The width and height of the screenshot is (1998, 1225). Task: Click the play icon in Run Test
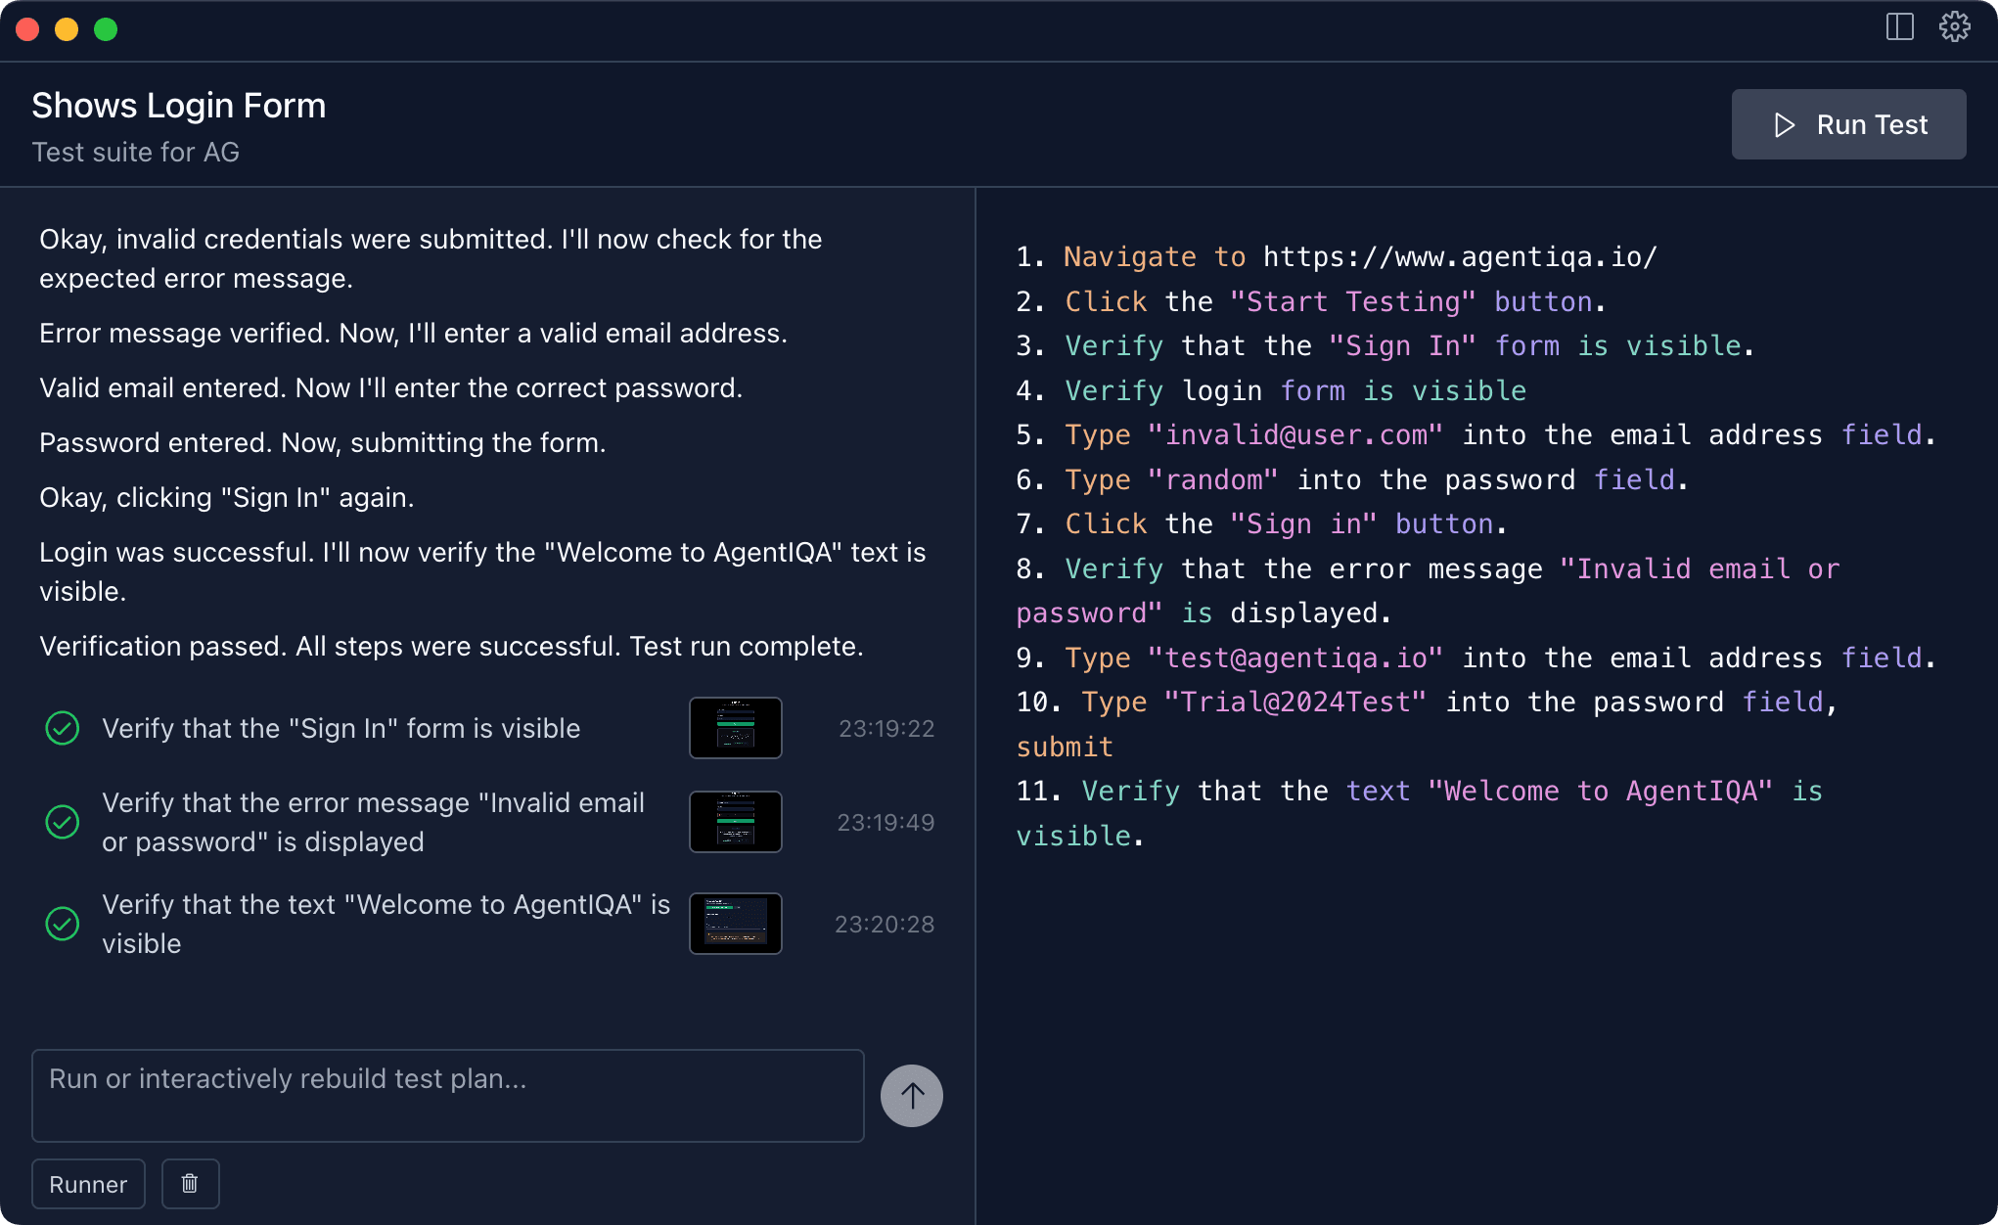1785,124
